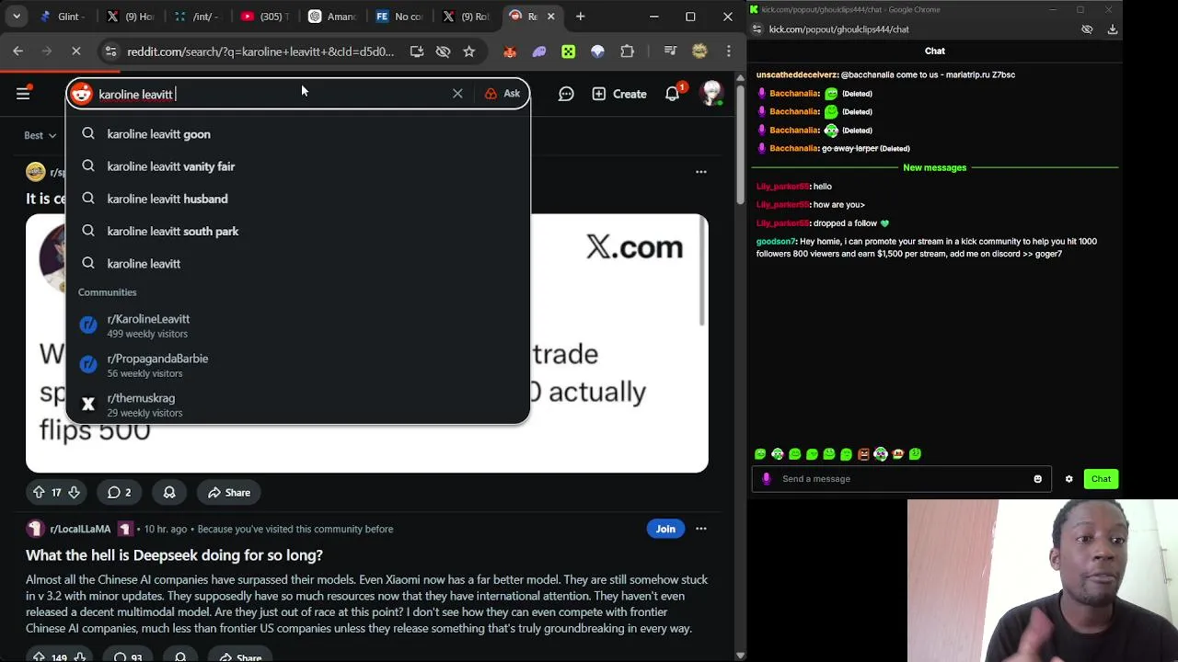Open site information icon in the Reddit address bar

click(110, 51)
